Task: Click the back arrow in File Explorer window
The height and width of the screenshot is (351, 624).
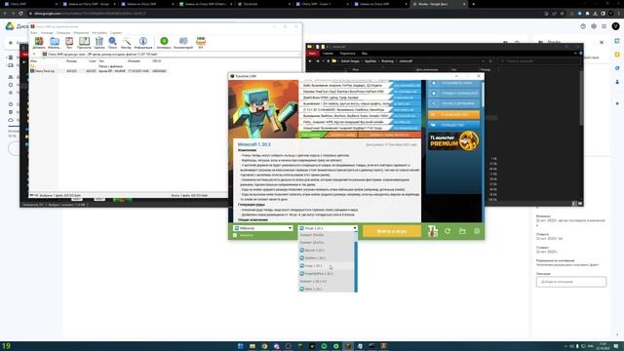Action: pyautogui.click(x=310, y=61)
